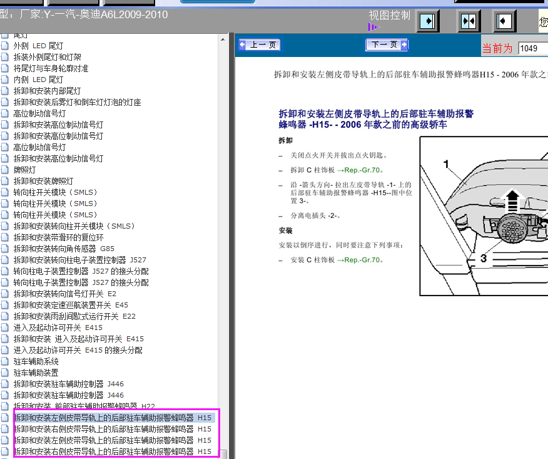Open 拆卸和安装转向柱开关模块（SMLS） entry

[74, 226]
